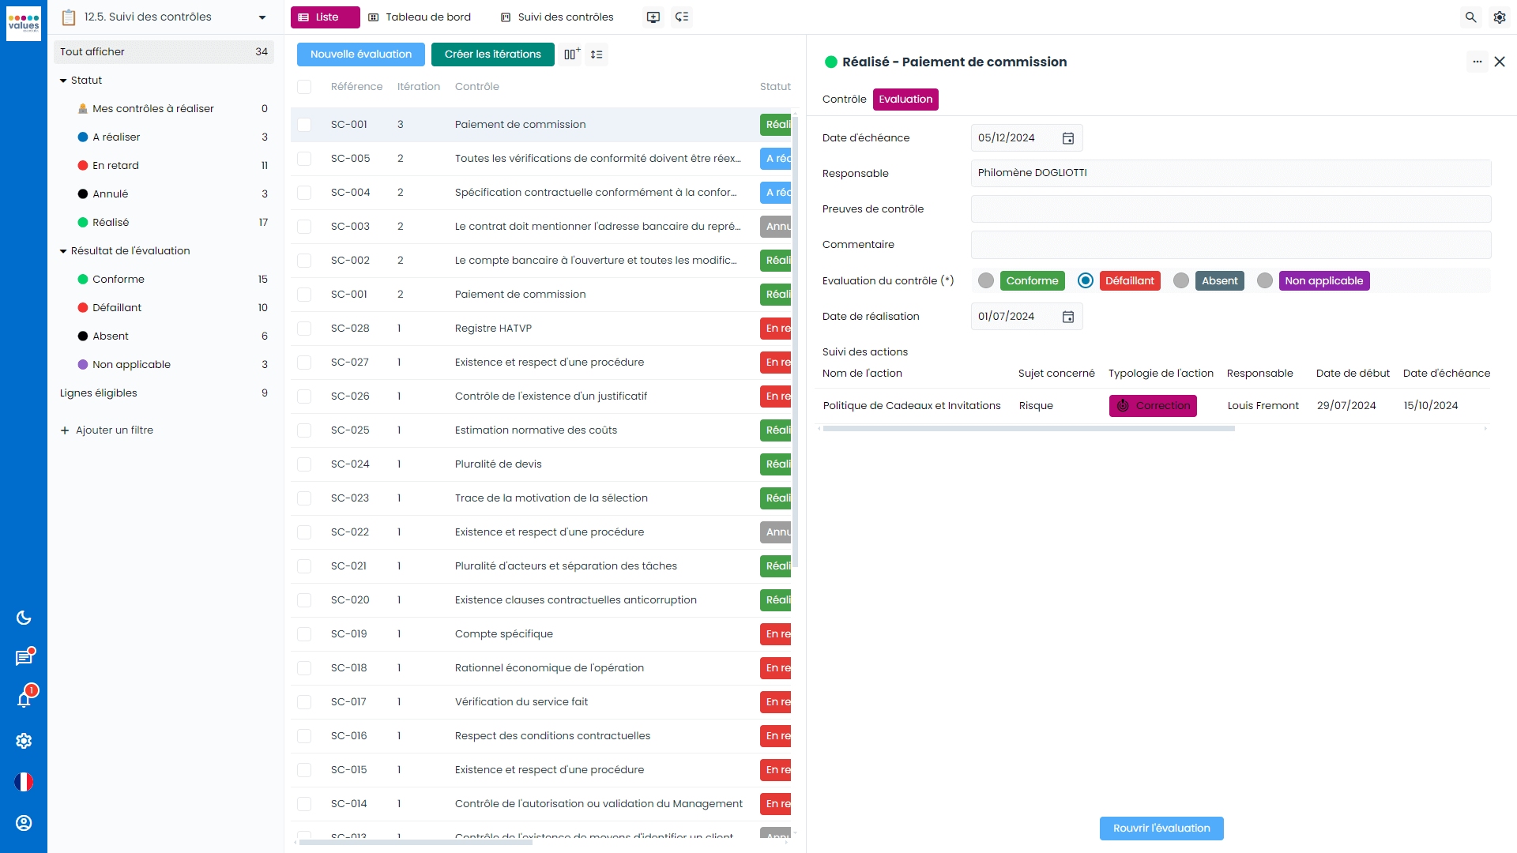Switch to the Tableau de bord tab
This screenshot has height=853, width=1517.
[420, 17]
